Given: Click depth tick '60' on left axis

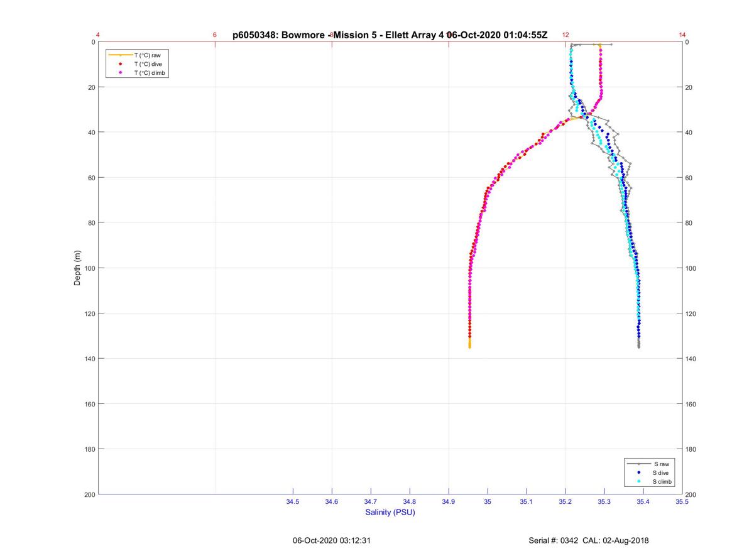Looking at the screenshot, I should (91, 178).
